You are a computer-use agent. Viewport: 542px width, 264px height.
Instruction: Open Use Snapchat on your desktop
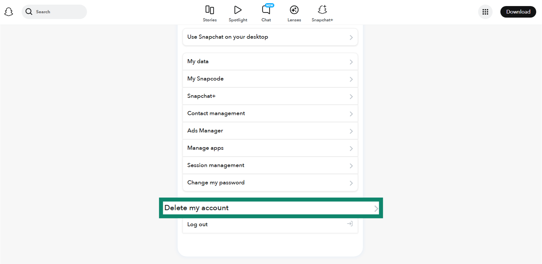tap(270, 37)
